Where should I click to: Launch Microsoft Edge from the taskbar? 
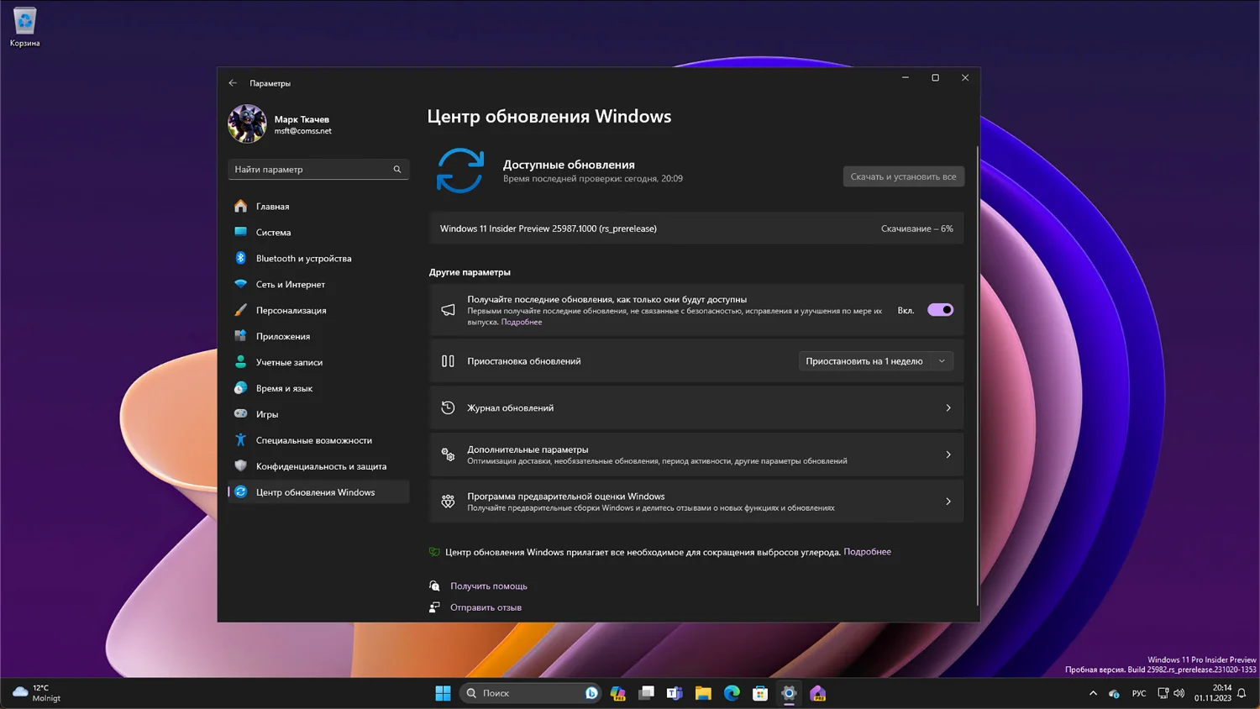point(732,693)
